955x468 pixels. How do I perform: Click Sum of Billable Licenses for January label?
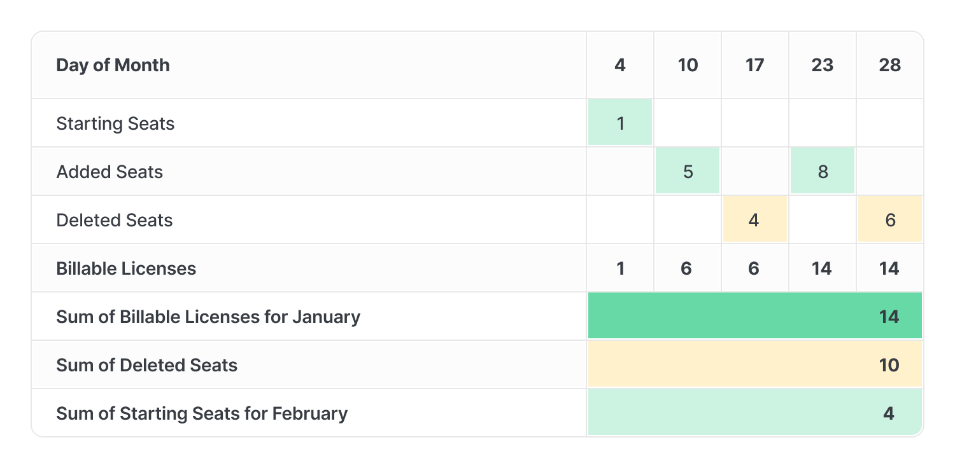(208, 317)
